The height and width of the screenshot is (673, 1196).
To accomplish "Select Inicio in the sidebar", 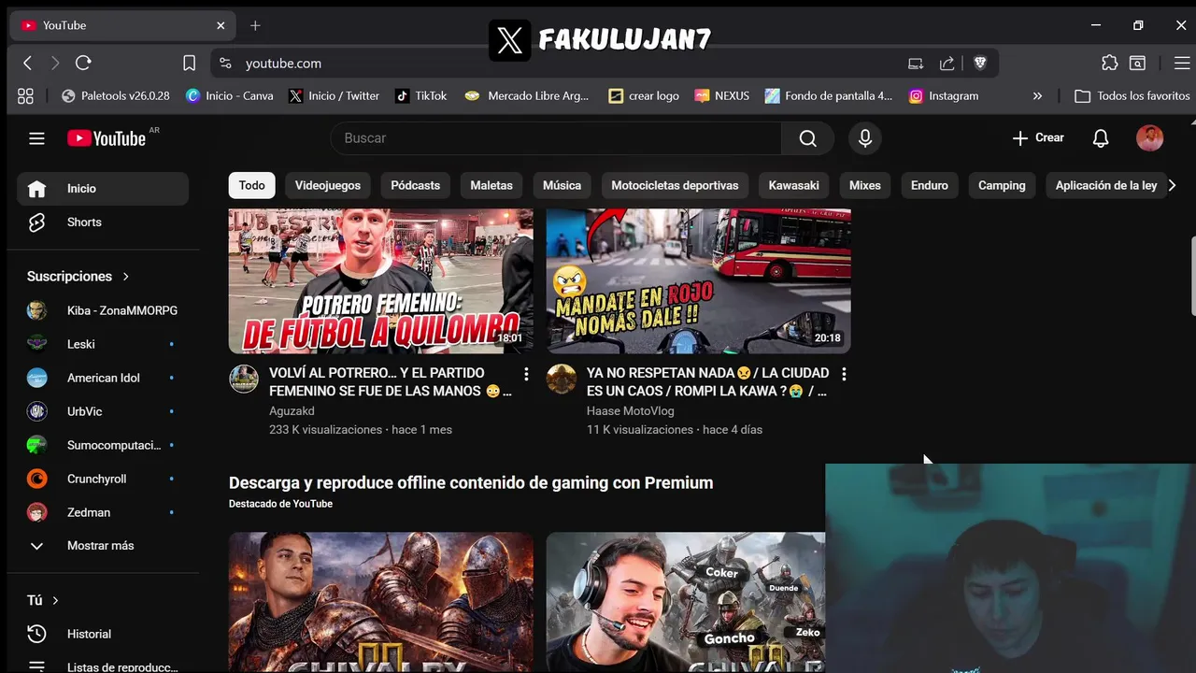I will pyautogui.click(x=103, y=189).
